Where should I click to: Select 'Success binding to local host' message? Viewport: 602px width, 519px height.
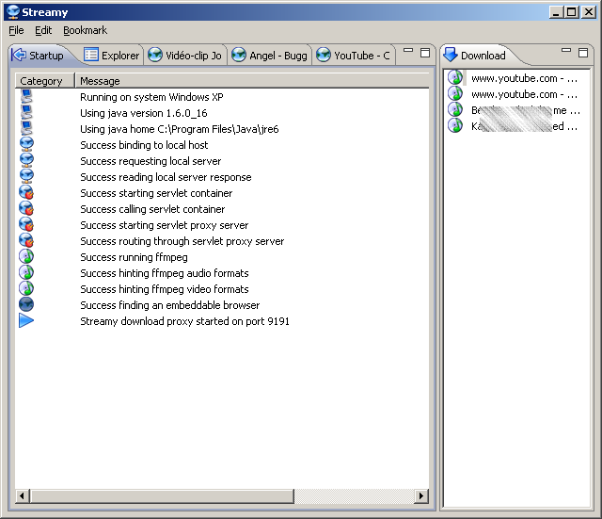(144, 145)
